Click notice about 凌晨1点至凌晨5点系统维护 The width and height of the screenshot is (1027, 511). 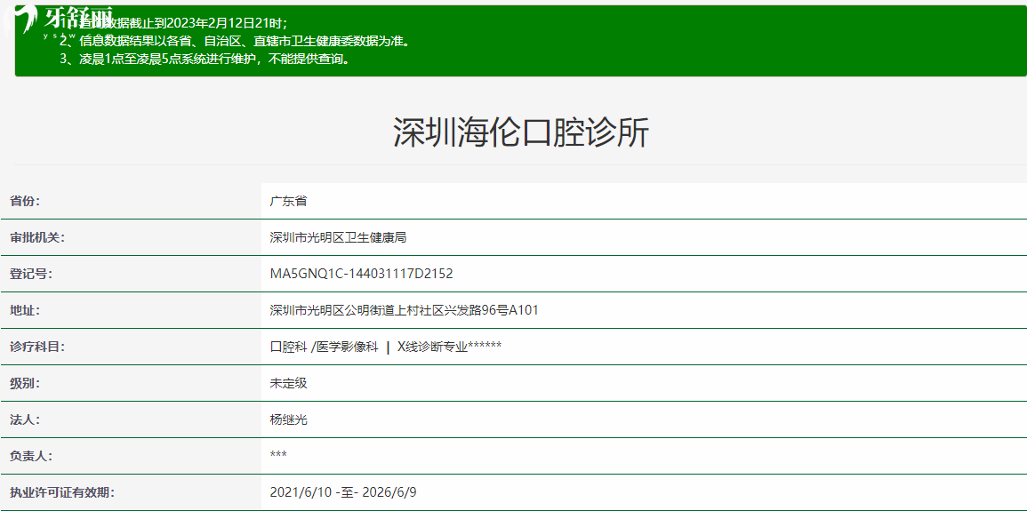pos(205,60)
